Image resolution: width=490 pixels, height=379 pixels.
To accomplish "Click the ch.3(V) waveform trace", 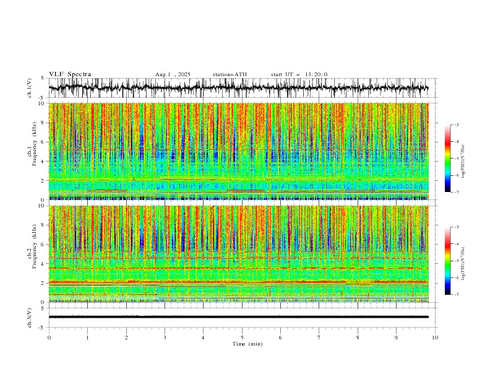I will [238, 317].
